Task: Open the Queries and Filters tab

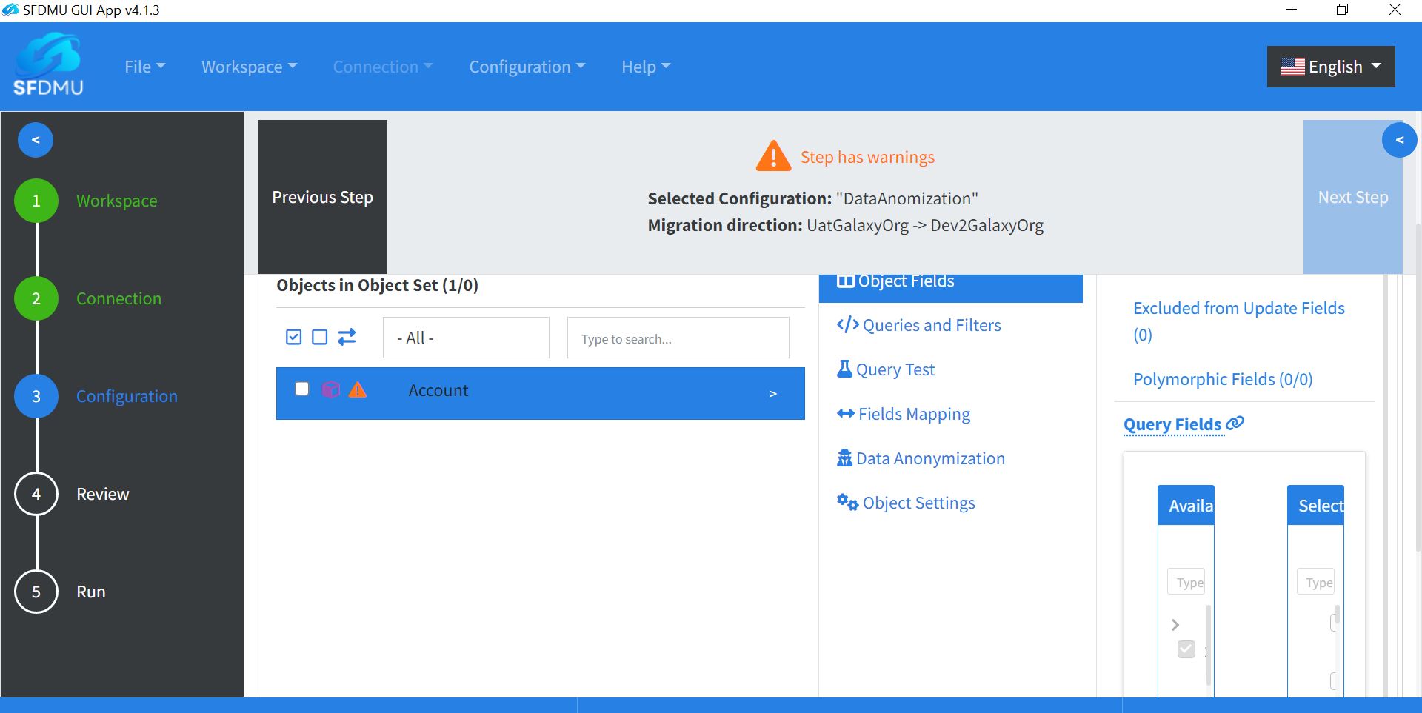Action: [x=918, y=325]
